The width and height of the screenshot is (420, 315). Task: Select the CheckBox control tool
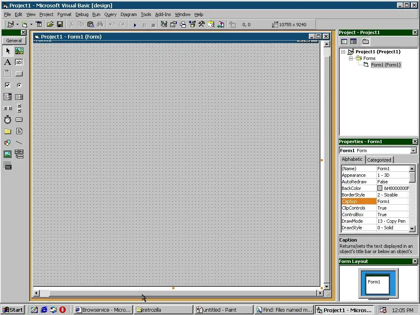coord(8,85)
